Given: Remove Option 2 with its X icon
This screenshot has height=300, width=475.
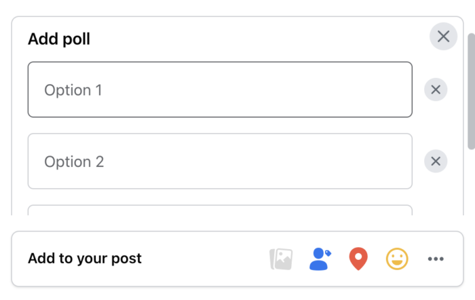Looking at the screenshot, I should tap(436, 161).
